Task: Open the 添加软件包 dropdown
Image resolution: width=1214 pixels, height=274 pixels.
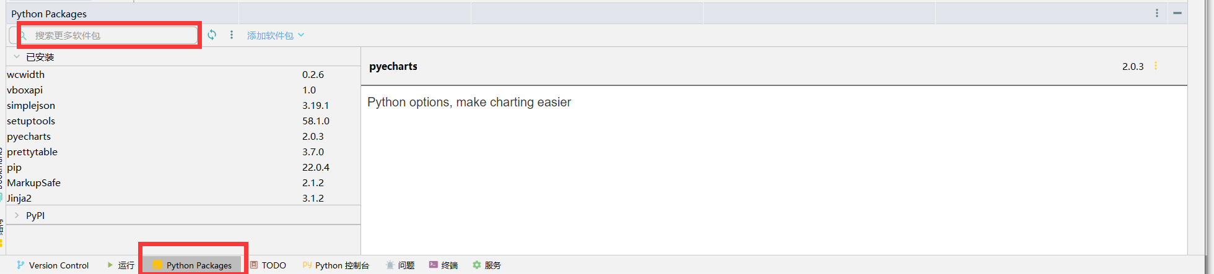Action: tap(276, 35)
